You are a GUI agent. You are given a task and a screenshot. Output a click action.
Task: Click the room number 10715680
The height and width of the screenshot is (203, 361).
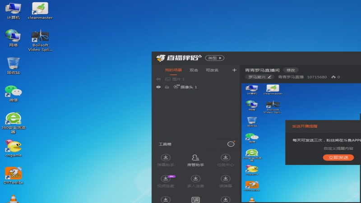317,77
